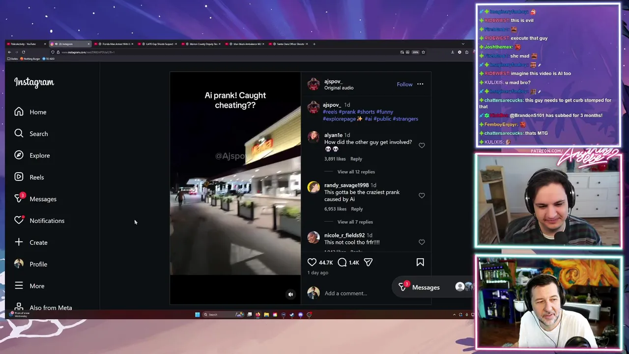Viewport: 629px width, 354px height.
Task: Switch to Marion County Deputy tab
Action: 201,44
